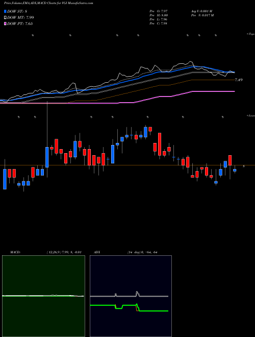This screenshot has width=255, height=337.
Task: Click the 'Pre H: 8.09' value
Action: tap(159, 15)
